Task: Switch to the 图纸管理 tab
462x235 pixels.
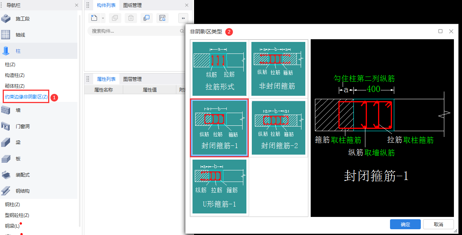Action: pos(132,5)
